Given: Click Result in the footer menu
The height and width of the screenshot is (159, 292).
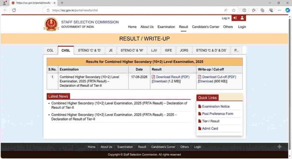Looking at the screenshot, I should point(142,147).
